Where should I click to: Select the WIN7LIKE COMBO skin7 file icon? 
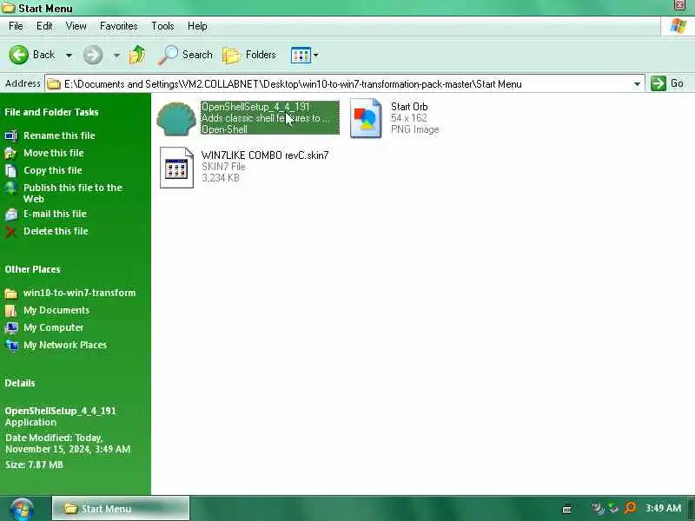pos(176,168)
